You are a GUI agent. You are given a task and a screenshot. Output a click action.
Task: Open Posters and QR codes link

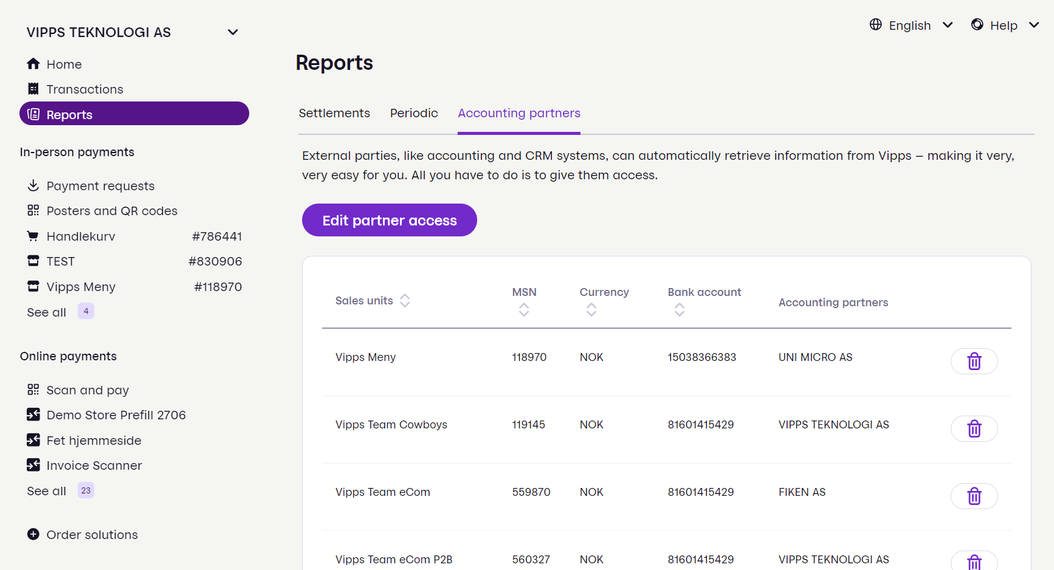click(x=112, y=211)
